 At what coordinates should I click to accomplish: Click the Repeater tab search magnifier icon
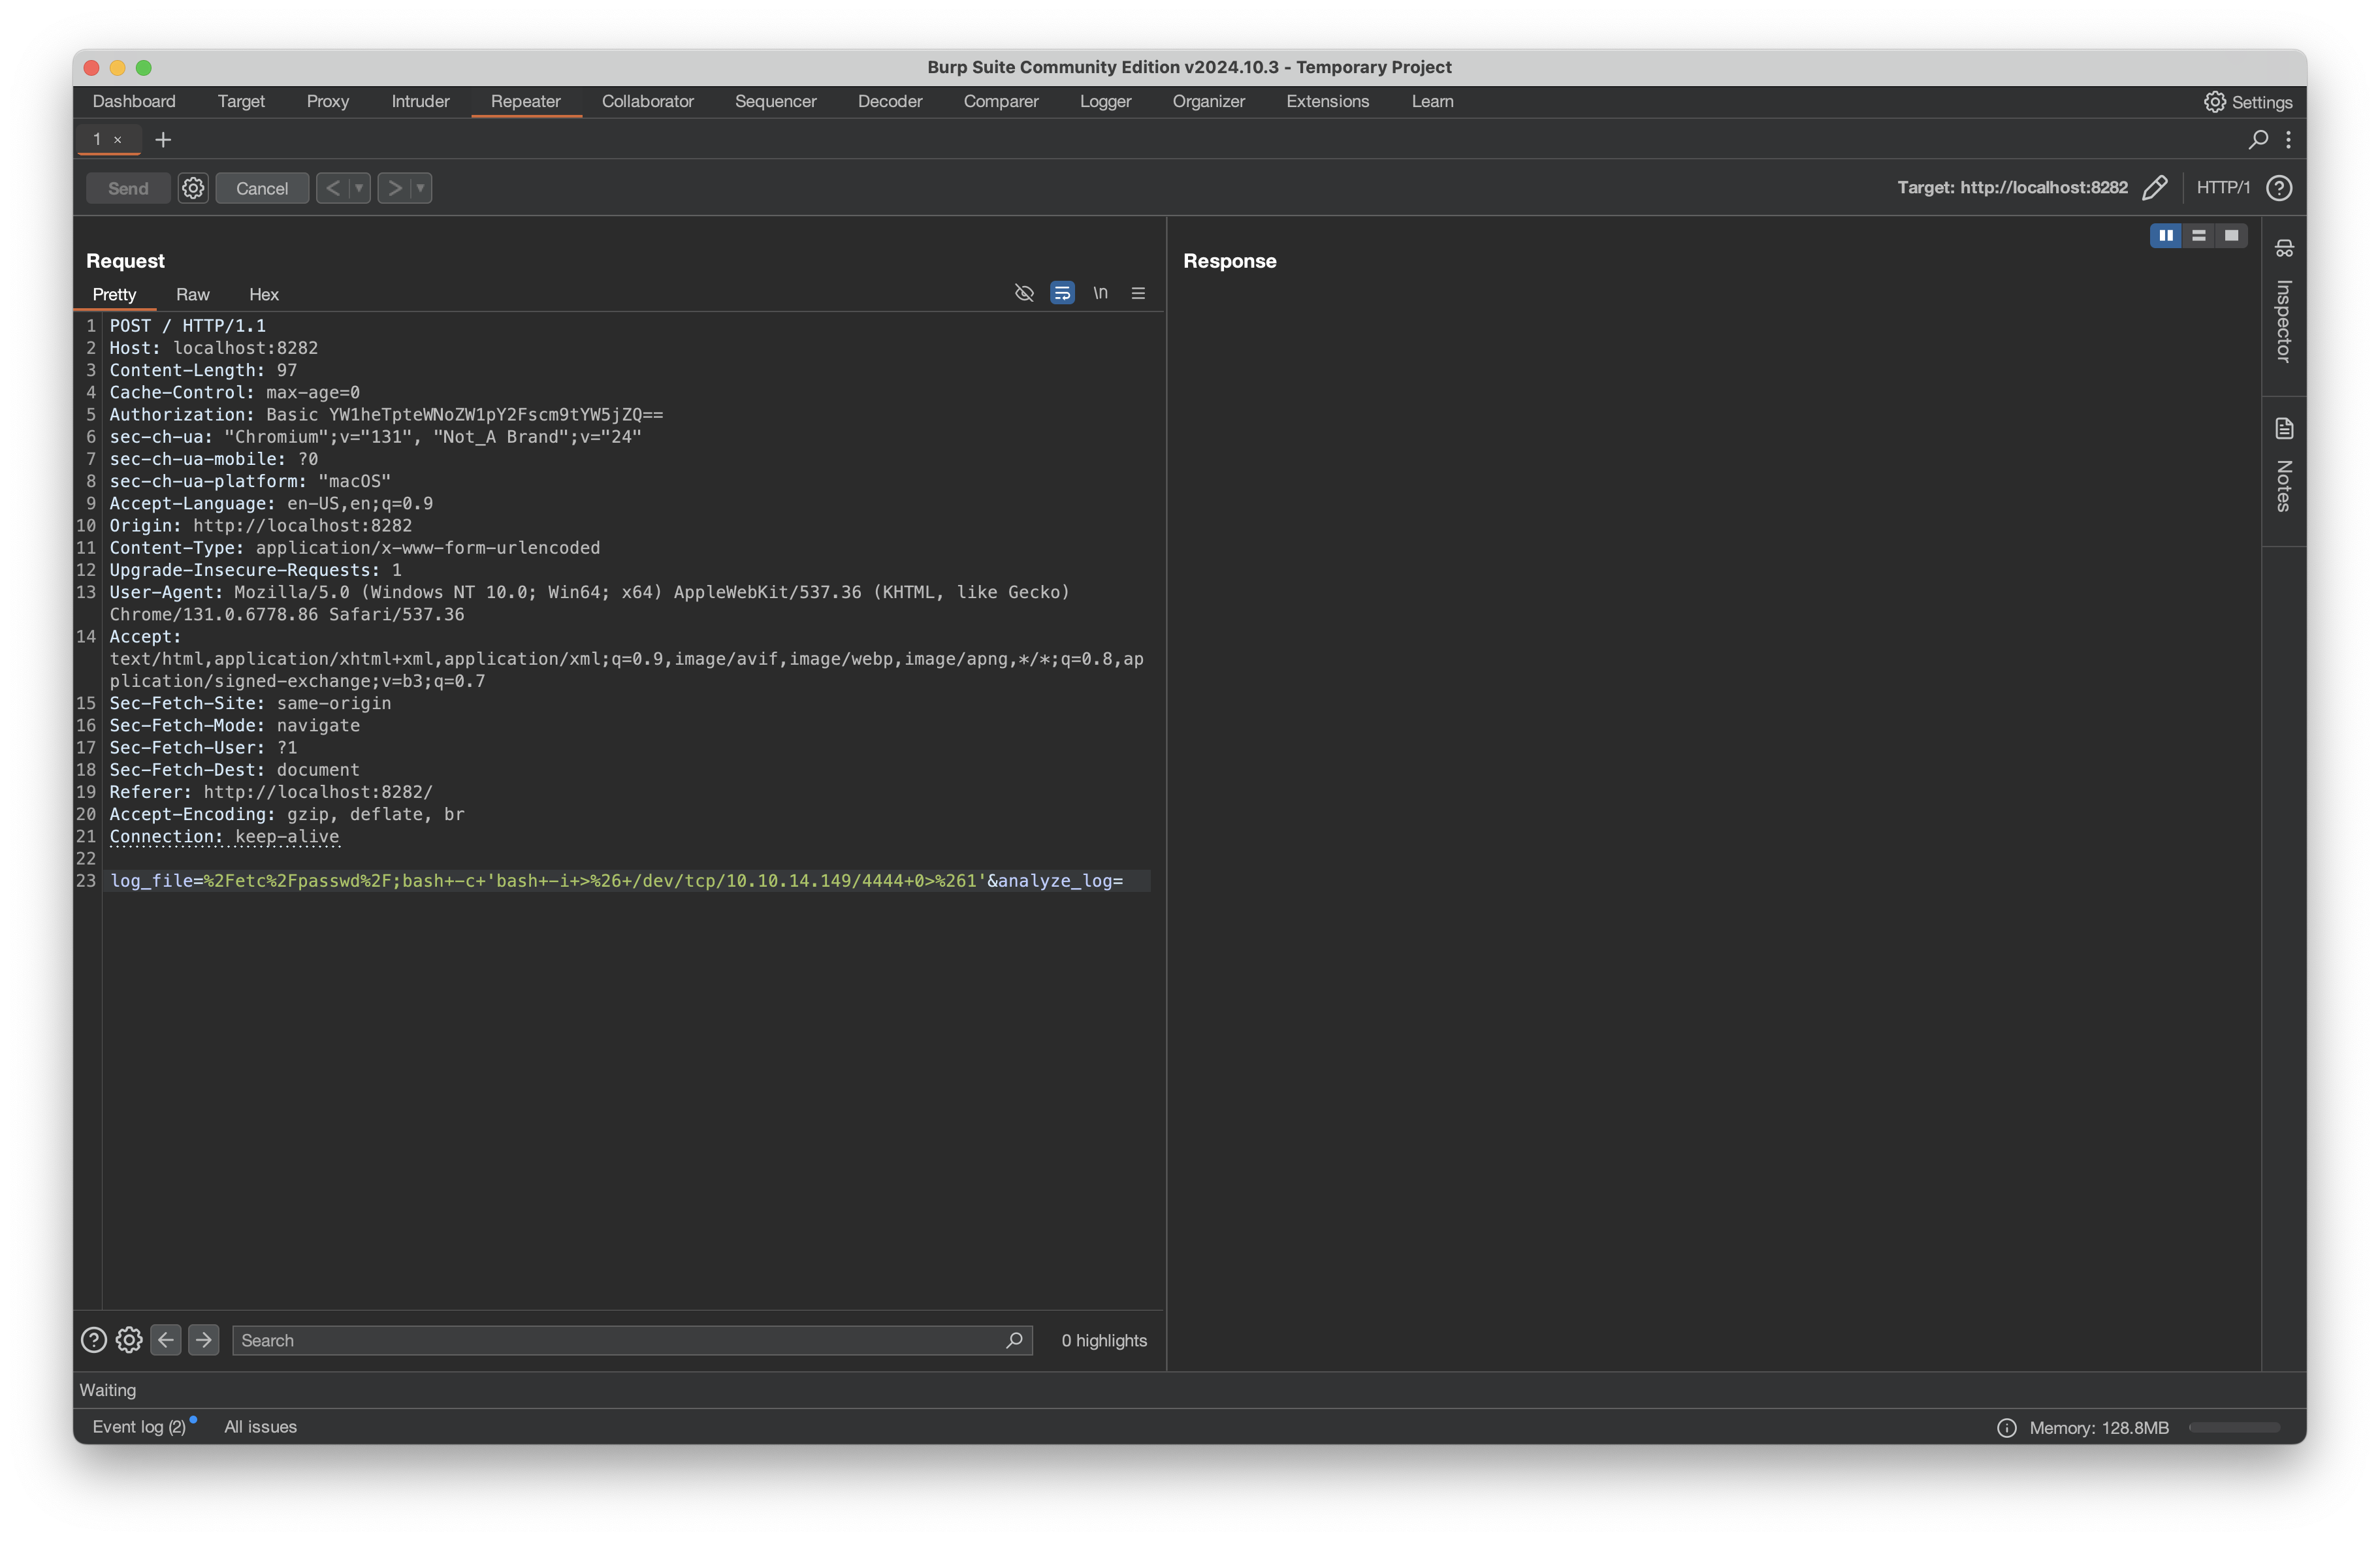(x=2258, y=140)
